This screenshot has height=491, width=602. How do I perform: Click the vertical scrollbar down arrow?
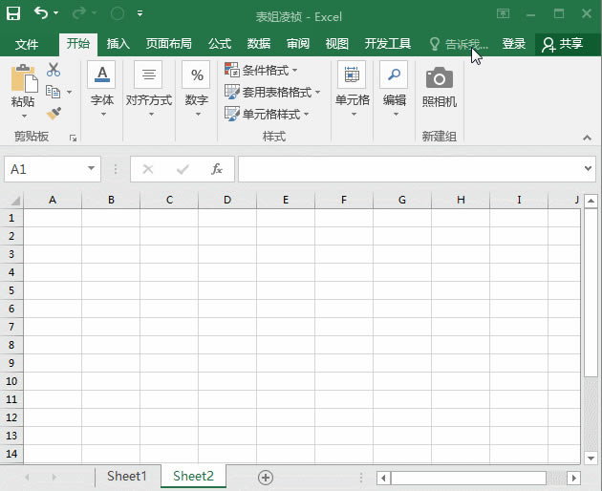(591, 457)
